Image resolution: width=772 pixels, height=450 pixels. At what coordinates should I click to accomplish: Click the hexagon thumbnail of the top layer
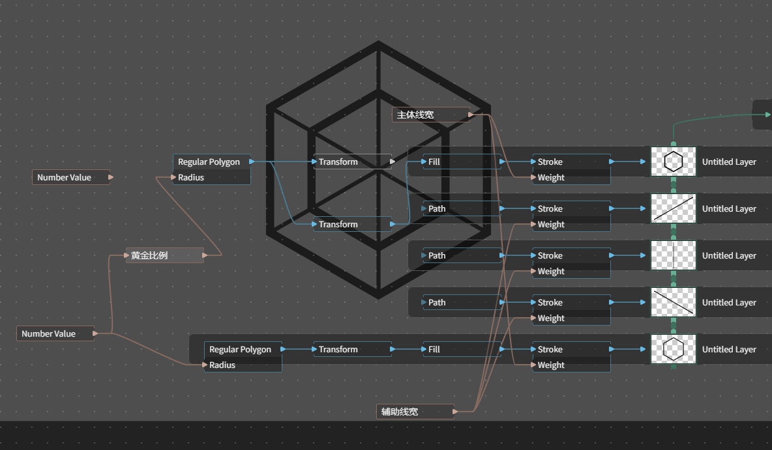tap(673, 162)
